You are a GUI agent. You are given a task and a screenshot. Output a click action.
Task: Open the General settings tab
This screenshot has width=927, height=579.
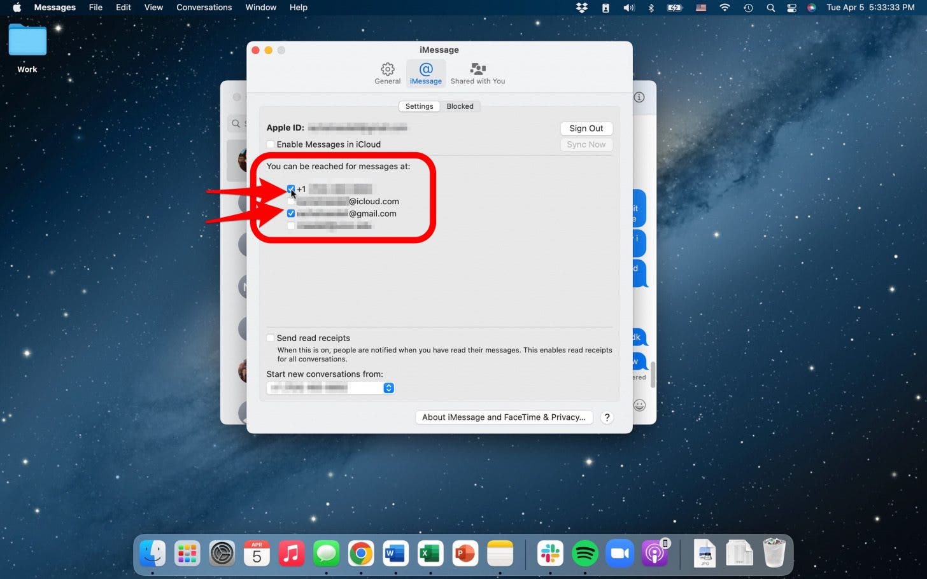tap(387, 73)
